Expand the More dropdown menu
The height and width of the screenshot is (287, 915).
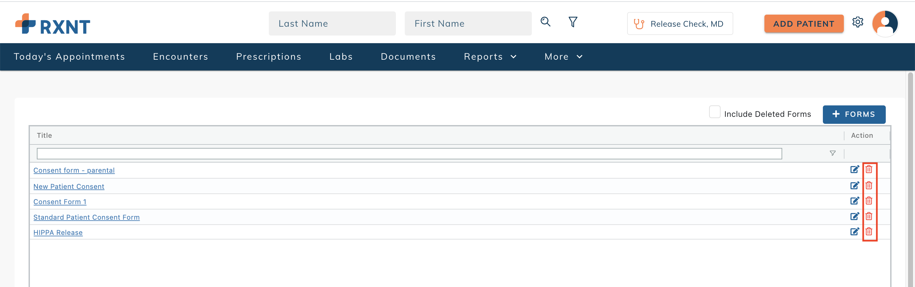(563, 57)
